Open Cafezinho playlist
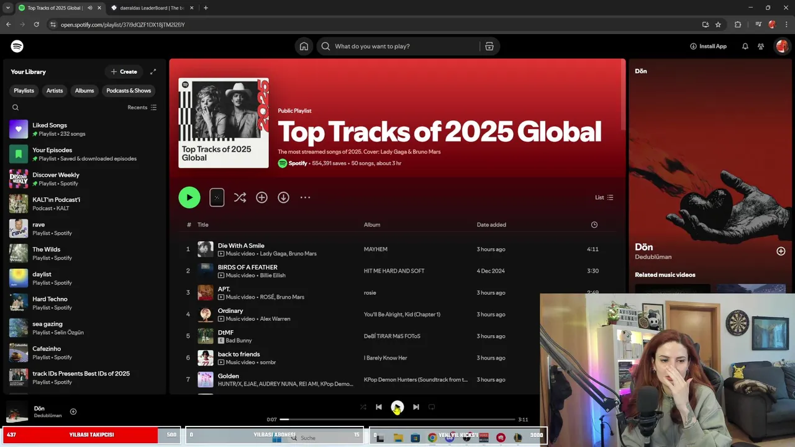Viewport: 795px width, 447px height. [x=84, y=353]
